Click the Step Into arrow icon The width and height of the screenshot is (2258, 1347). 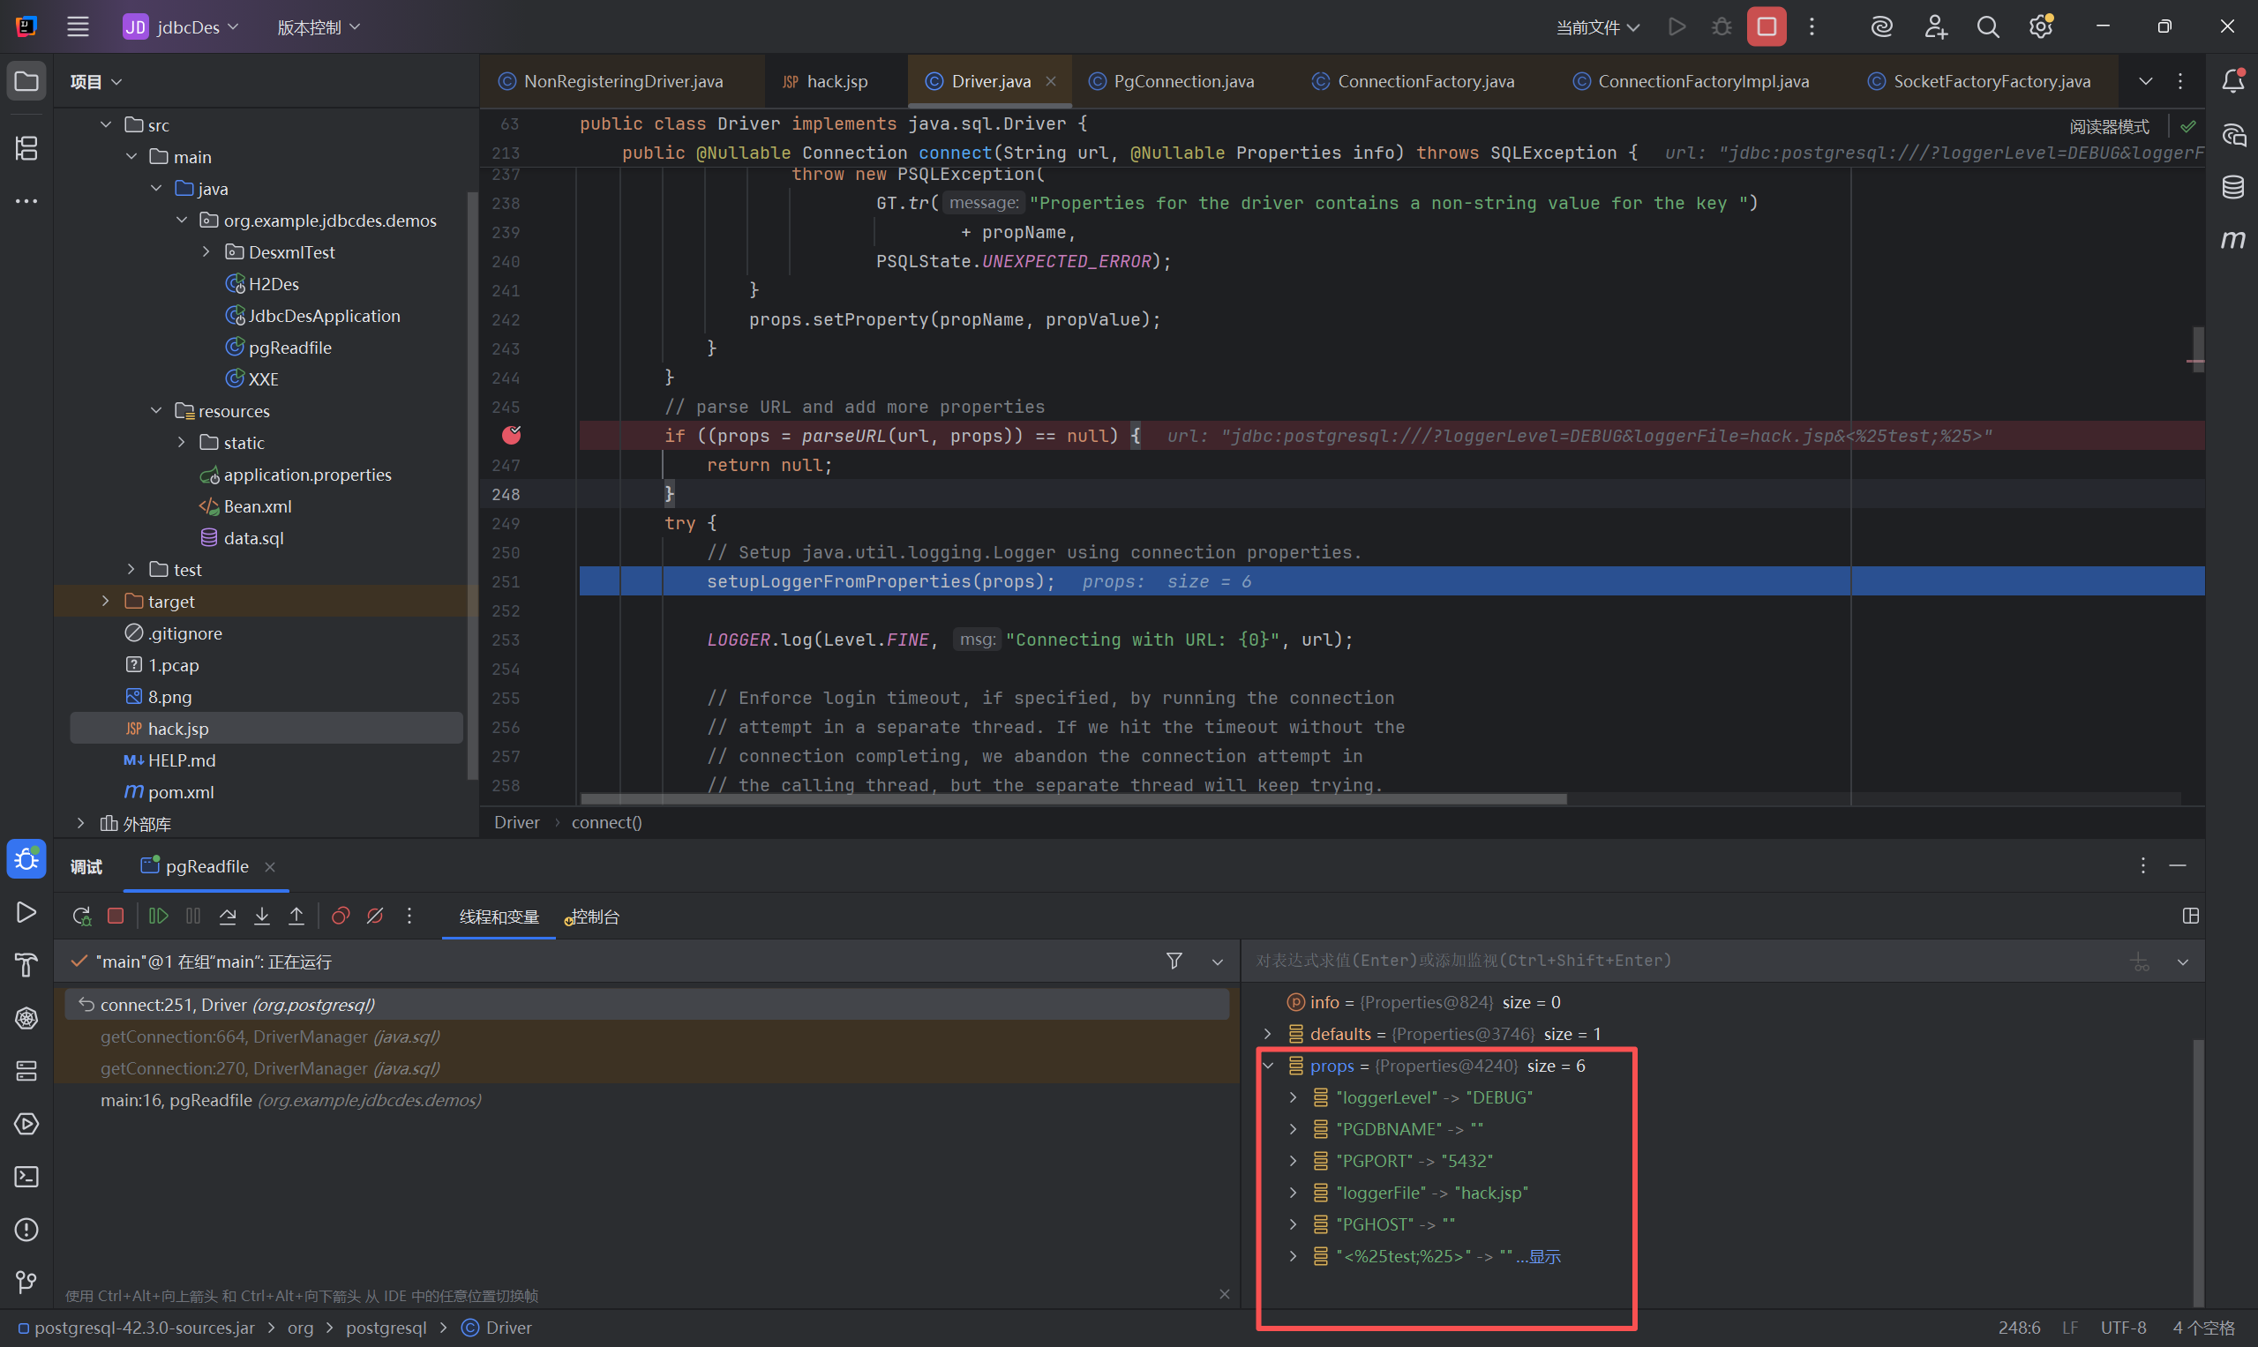click(261, 916)
